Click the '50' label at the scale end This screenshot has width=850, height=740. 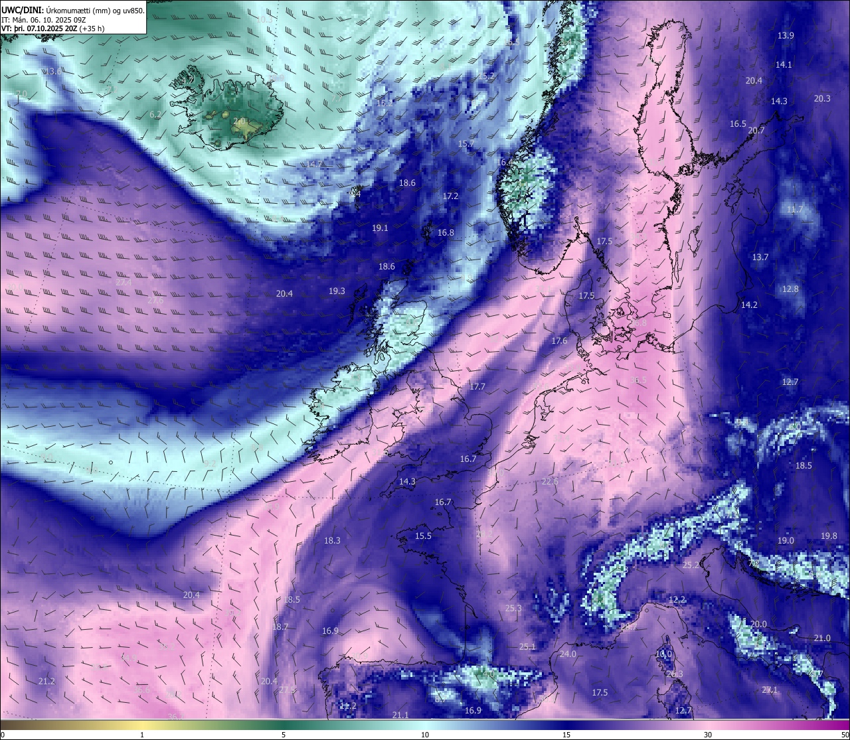click(x=844, y=735)
